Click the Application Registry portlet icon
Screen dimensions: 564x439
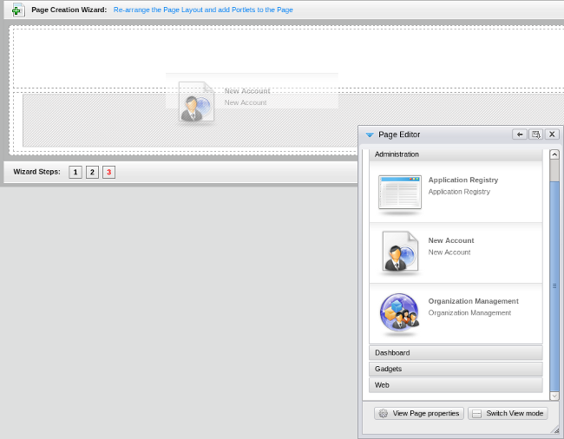click(400, 193)
